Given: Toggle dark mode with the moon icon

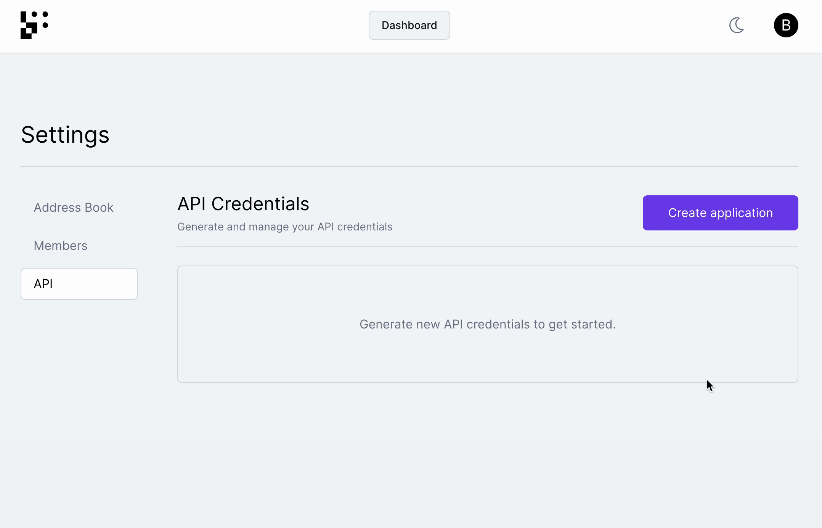Looking at the screenshot, I should [x=737, y=25].
